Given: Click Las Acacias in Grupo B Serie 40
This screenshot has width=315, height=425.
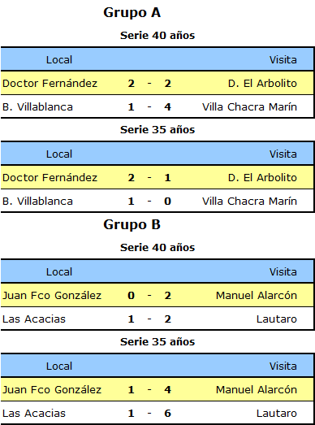Looking at the screenshot, I should click(34, 319).
